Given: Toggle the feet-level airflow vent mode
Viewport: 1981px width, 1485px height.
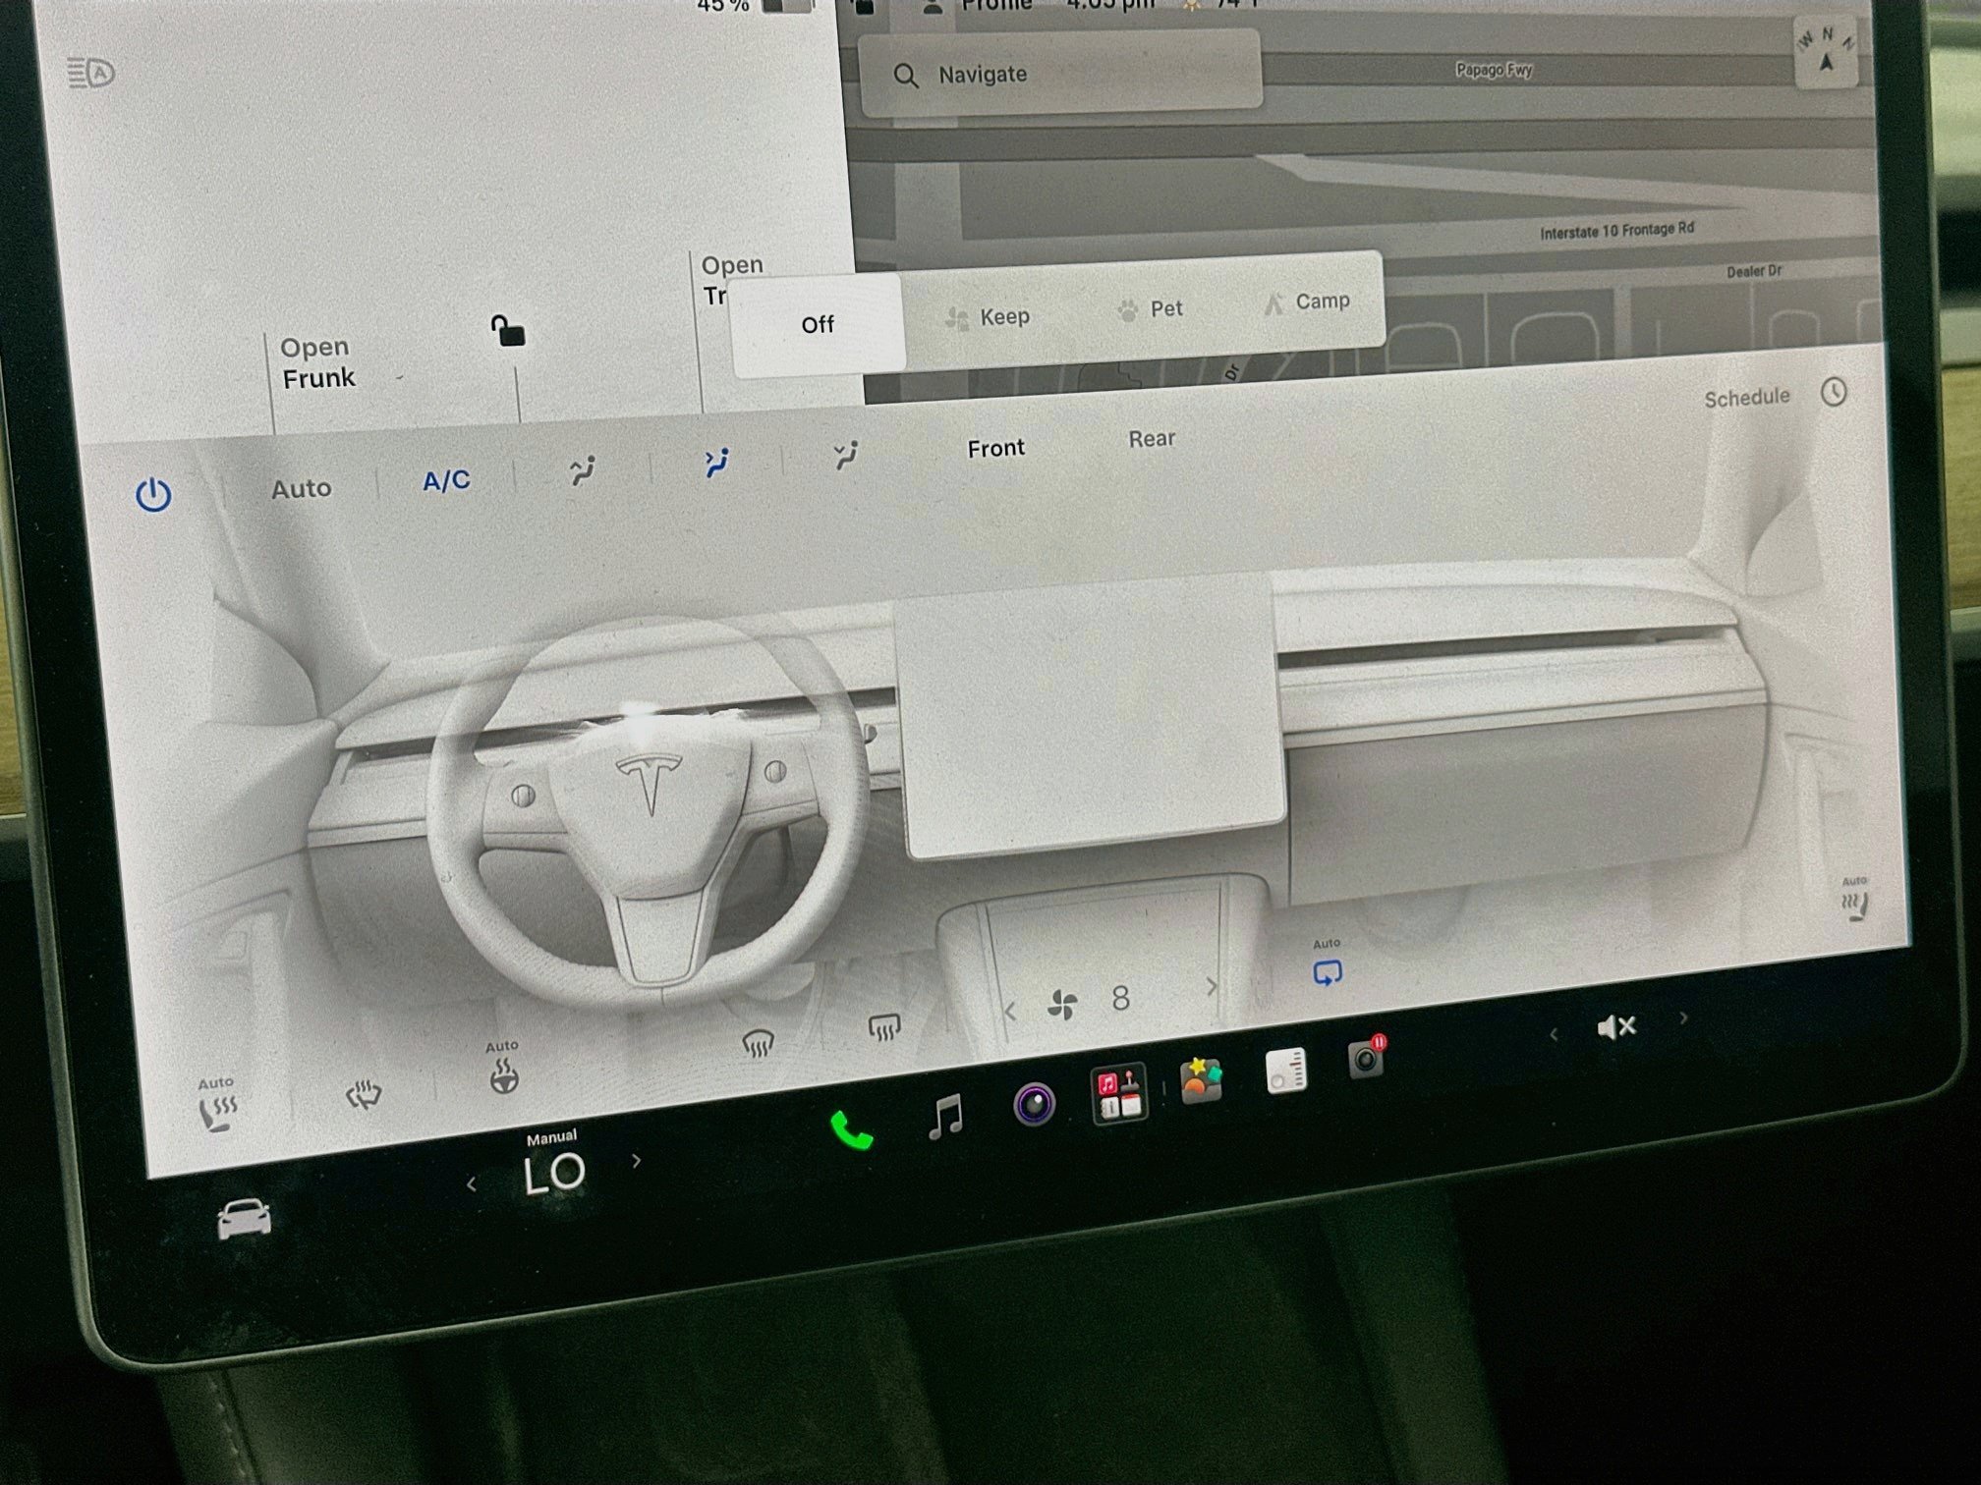Looking at the screenshot, I should click(x=845, y=455).
